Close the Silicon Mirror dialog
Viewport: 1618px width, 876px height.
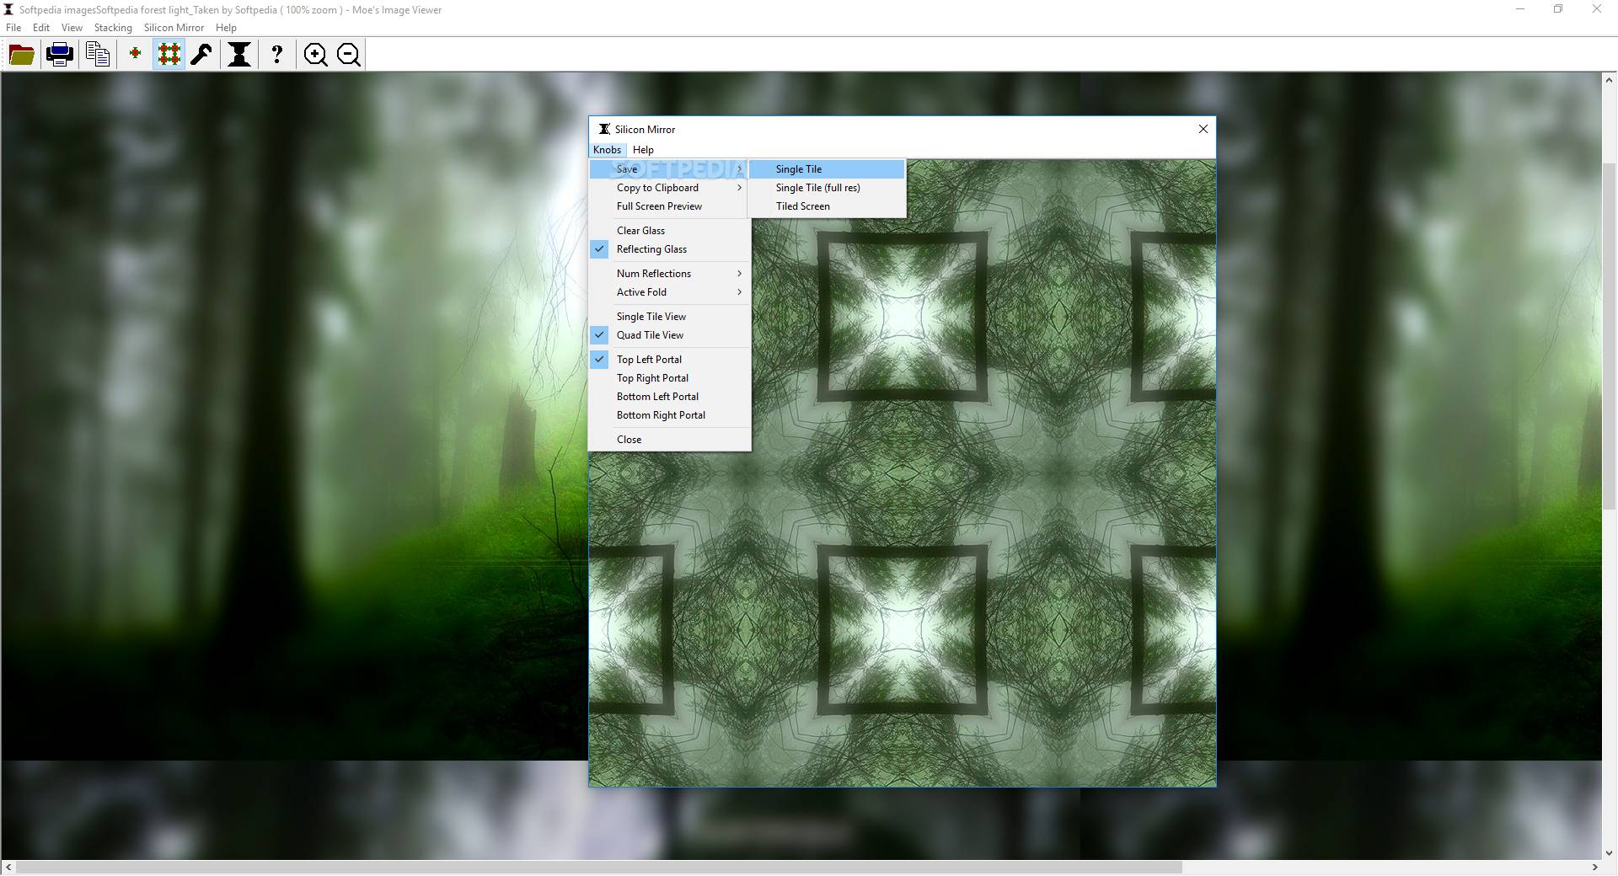[1203, 129]
